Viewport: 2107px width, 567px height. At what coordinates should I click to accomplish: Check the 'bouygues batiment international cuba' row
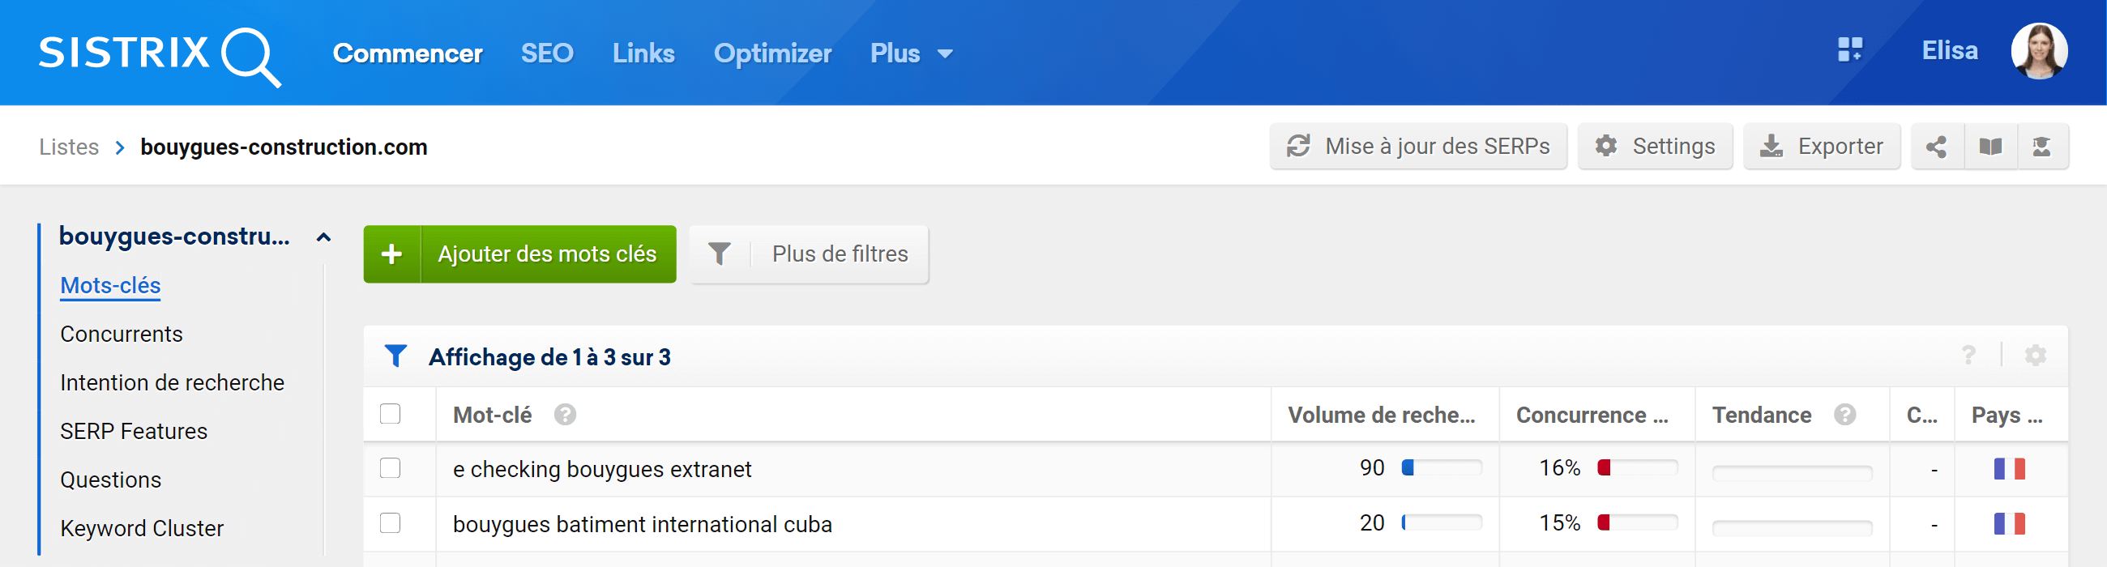(x=390, y=523)
